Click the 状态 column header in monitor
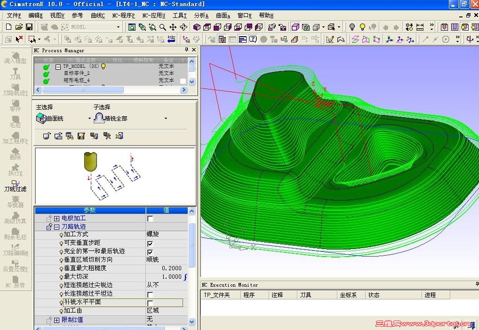479x330 pixels. pyautogui.click(x=393, y=295)
